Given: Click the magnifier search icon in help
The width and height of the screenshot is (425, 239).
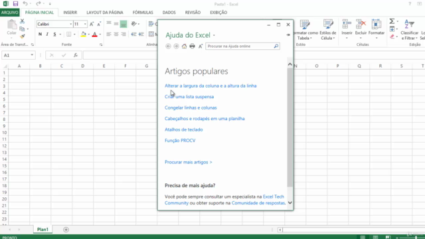Looking at the screenshot, I should coord(276,46).
